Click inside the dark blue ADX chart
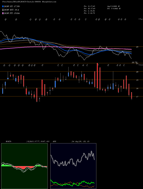Image resolution: width=143 pixels, height=189 pixels. click(x=73, y=166)
